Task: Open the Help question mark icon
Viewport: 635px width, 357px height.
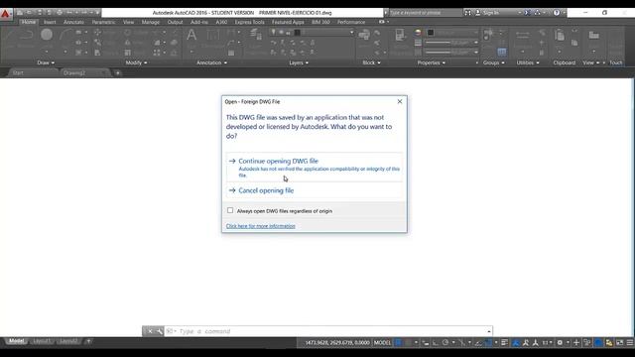Action: tap(557, 13)
